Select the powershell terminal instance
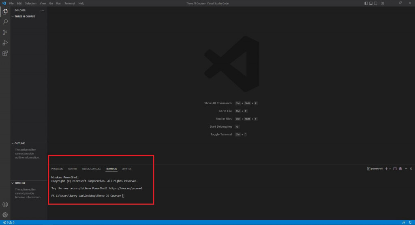The height and width of the screenshot is (225, 415). click(374, 169)
